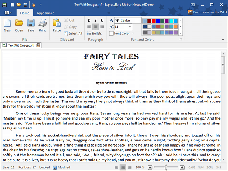Open the font size dropdown showing 11
The image size is (228, 171).
coord(130,27)
